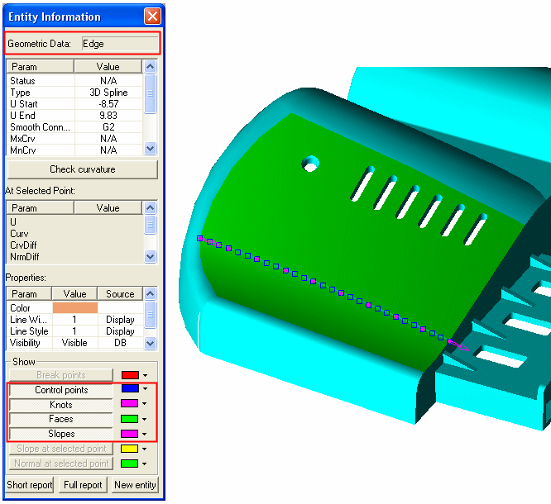Select the Line Style property row
Screen dimensions: 551x504
click(74, 331)
